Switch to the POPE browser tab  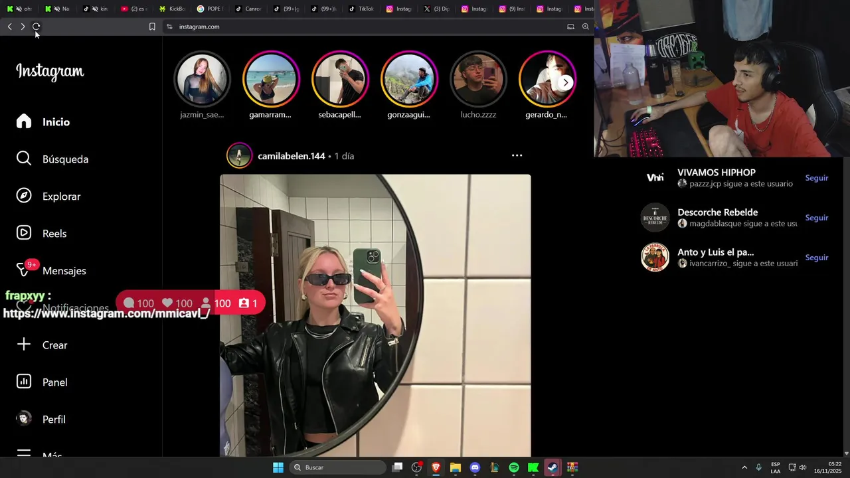(x=210, y=9)
